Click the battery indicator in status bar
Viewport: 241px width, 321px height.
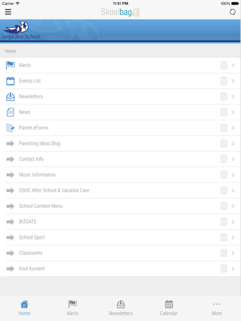pyautogui.click(x=235, y=3)
